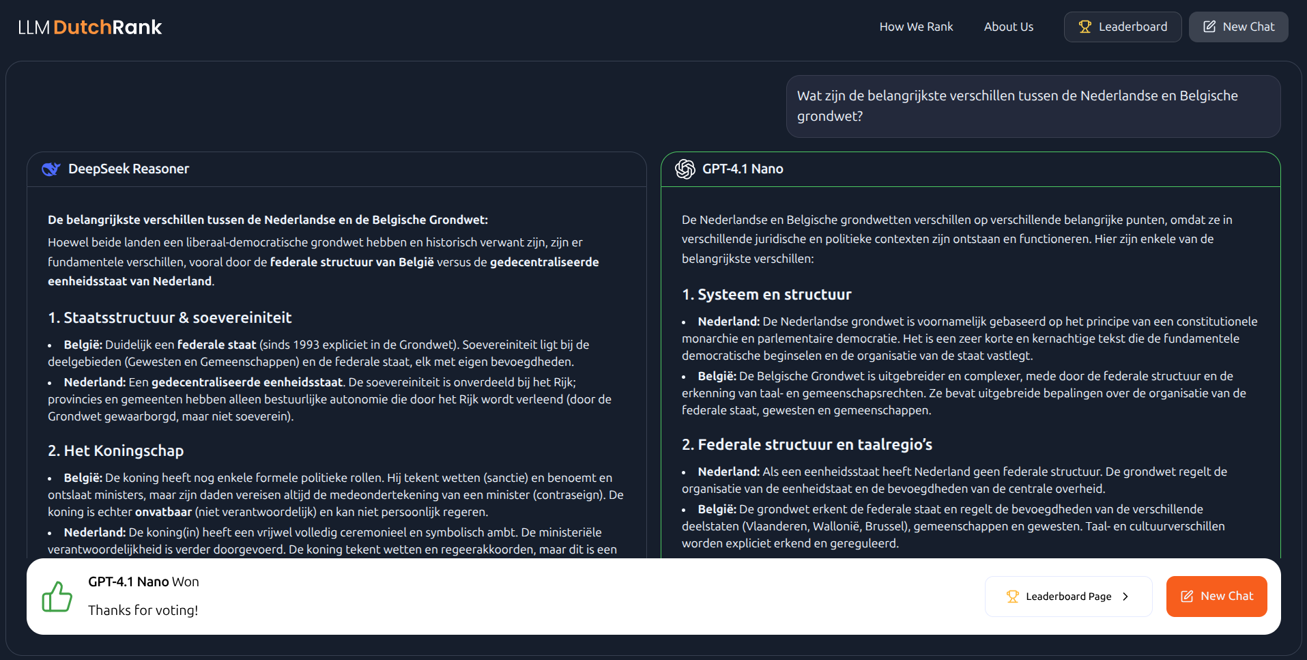1307x660 pixels.
Task: Click the edit icon in orange New Chat
Action: tap(1187, 597)
